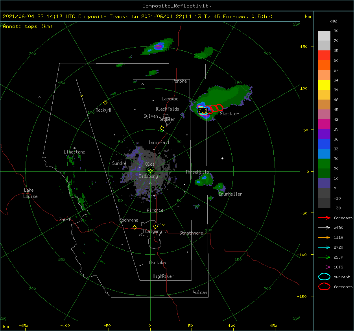Screen dimensions: 354x331
Task: Click the storm cell north of Ponoka
Action: [159, 46]
